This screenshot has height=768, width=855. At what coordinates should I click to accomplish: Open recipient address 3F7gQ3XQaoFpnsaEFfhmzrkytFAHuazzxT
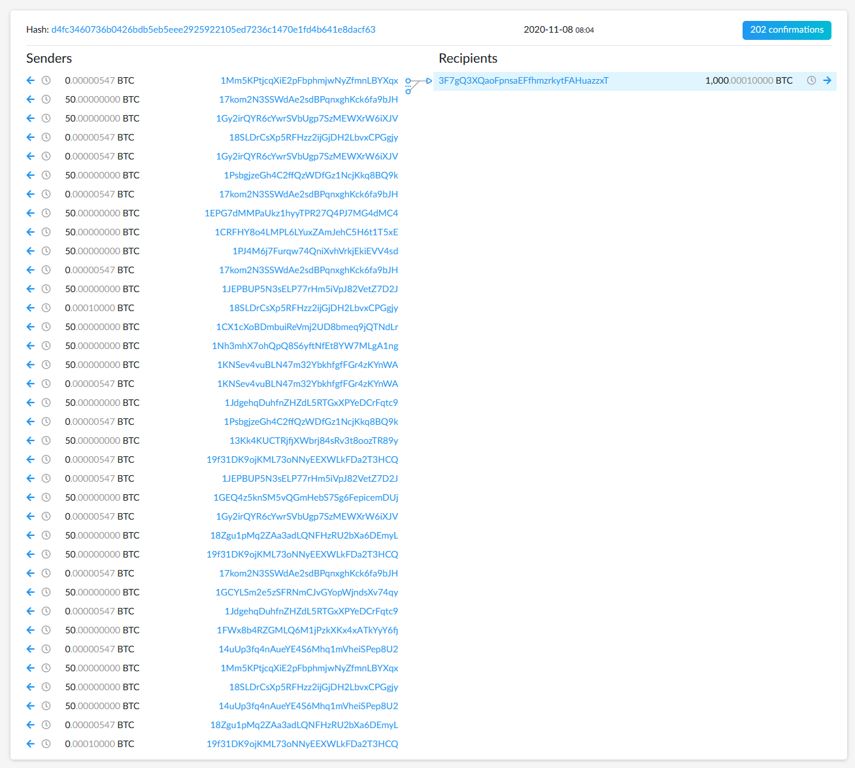point(523,80)
